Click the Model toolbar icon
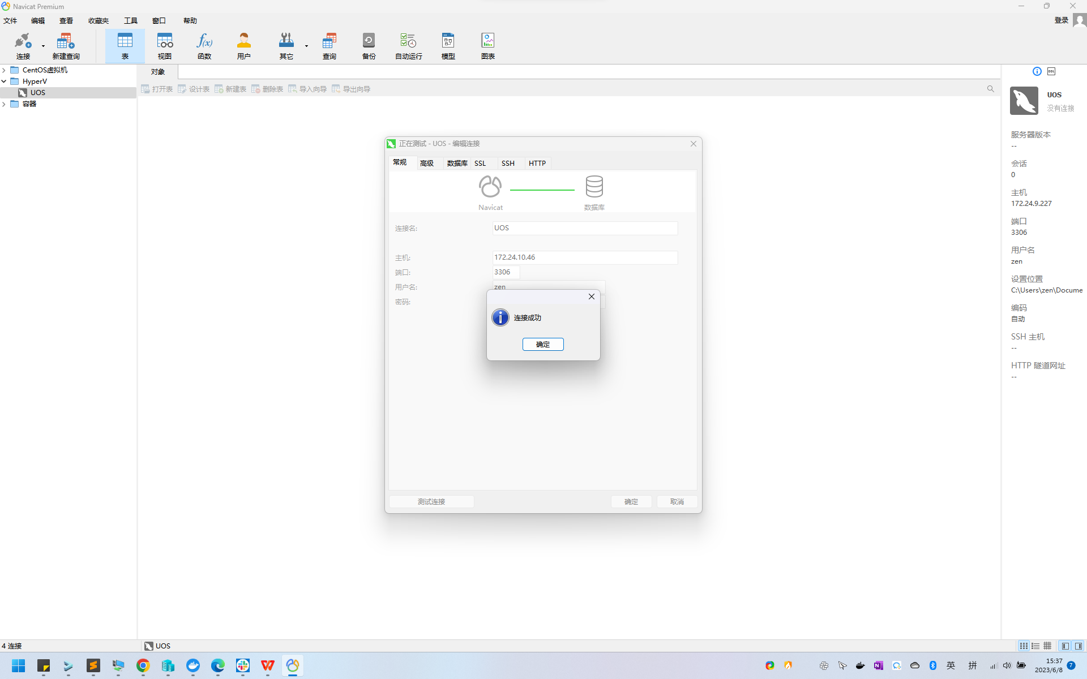The width and height of the screenshot is (1087, 679). point(448,46)
